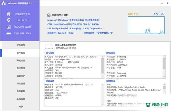Image resolution: width=171 pixels, height=111 pixels.
Task: Click the 三级缓存 8192KB row
Action: click(54, 76)
